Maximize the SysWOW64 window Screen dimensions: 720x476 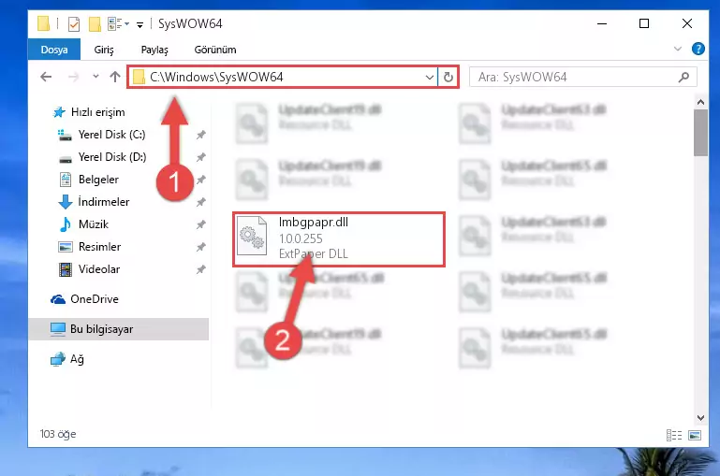[644, 23]
